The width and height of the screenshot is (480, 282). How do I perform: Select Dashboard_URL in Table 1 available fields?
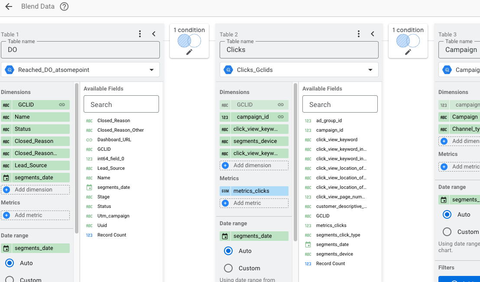click(x=114, y=139)
